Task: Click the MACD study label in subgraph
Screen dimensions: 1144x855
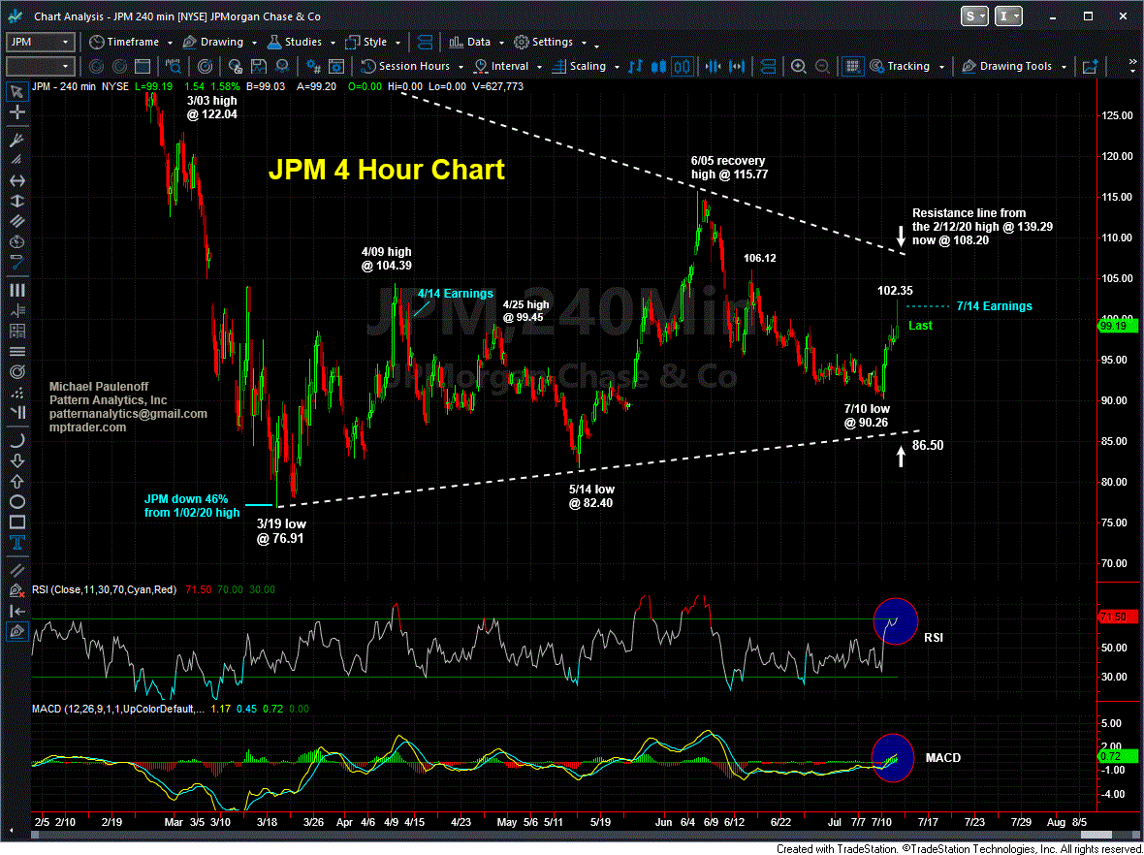Action: click(116, 709)
